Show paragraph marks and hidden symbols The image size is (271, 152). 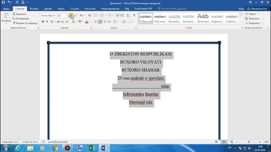click(134, 16)
